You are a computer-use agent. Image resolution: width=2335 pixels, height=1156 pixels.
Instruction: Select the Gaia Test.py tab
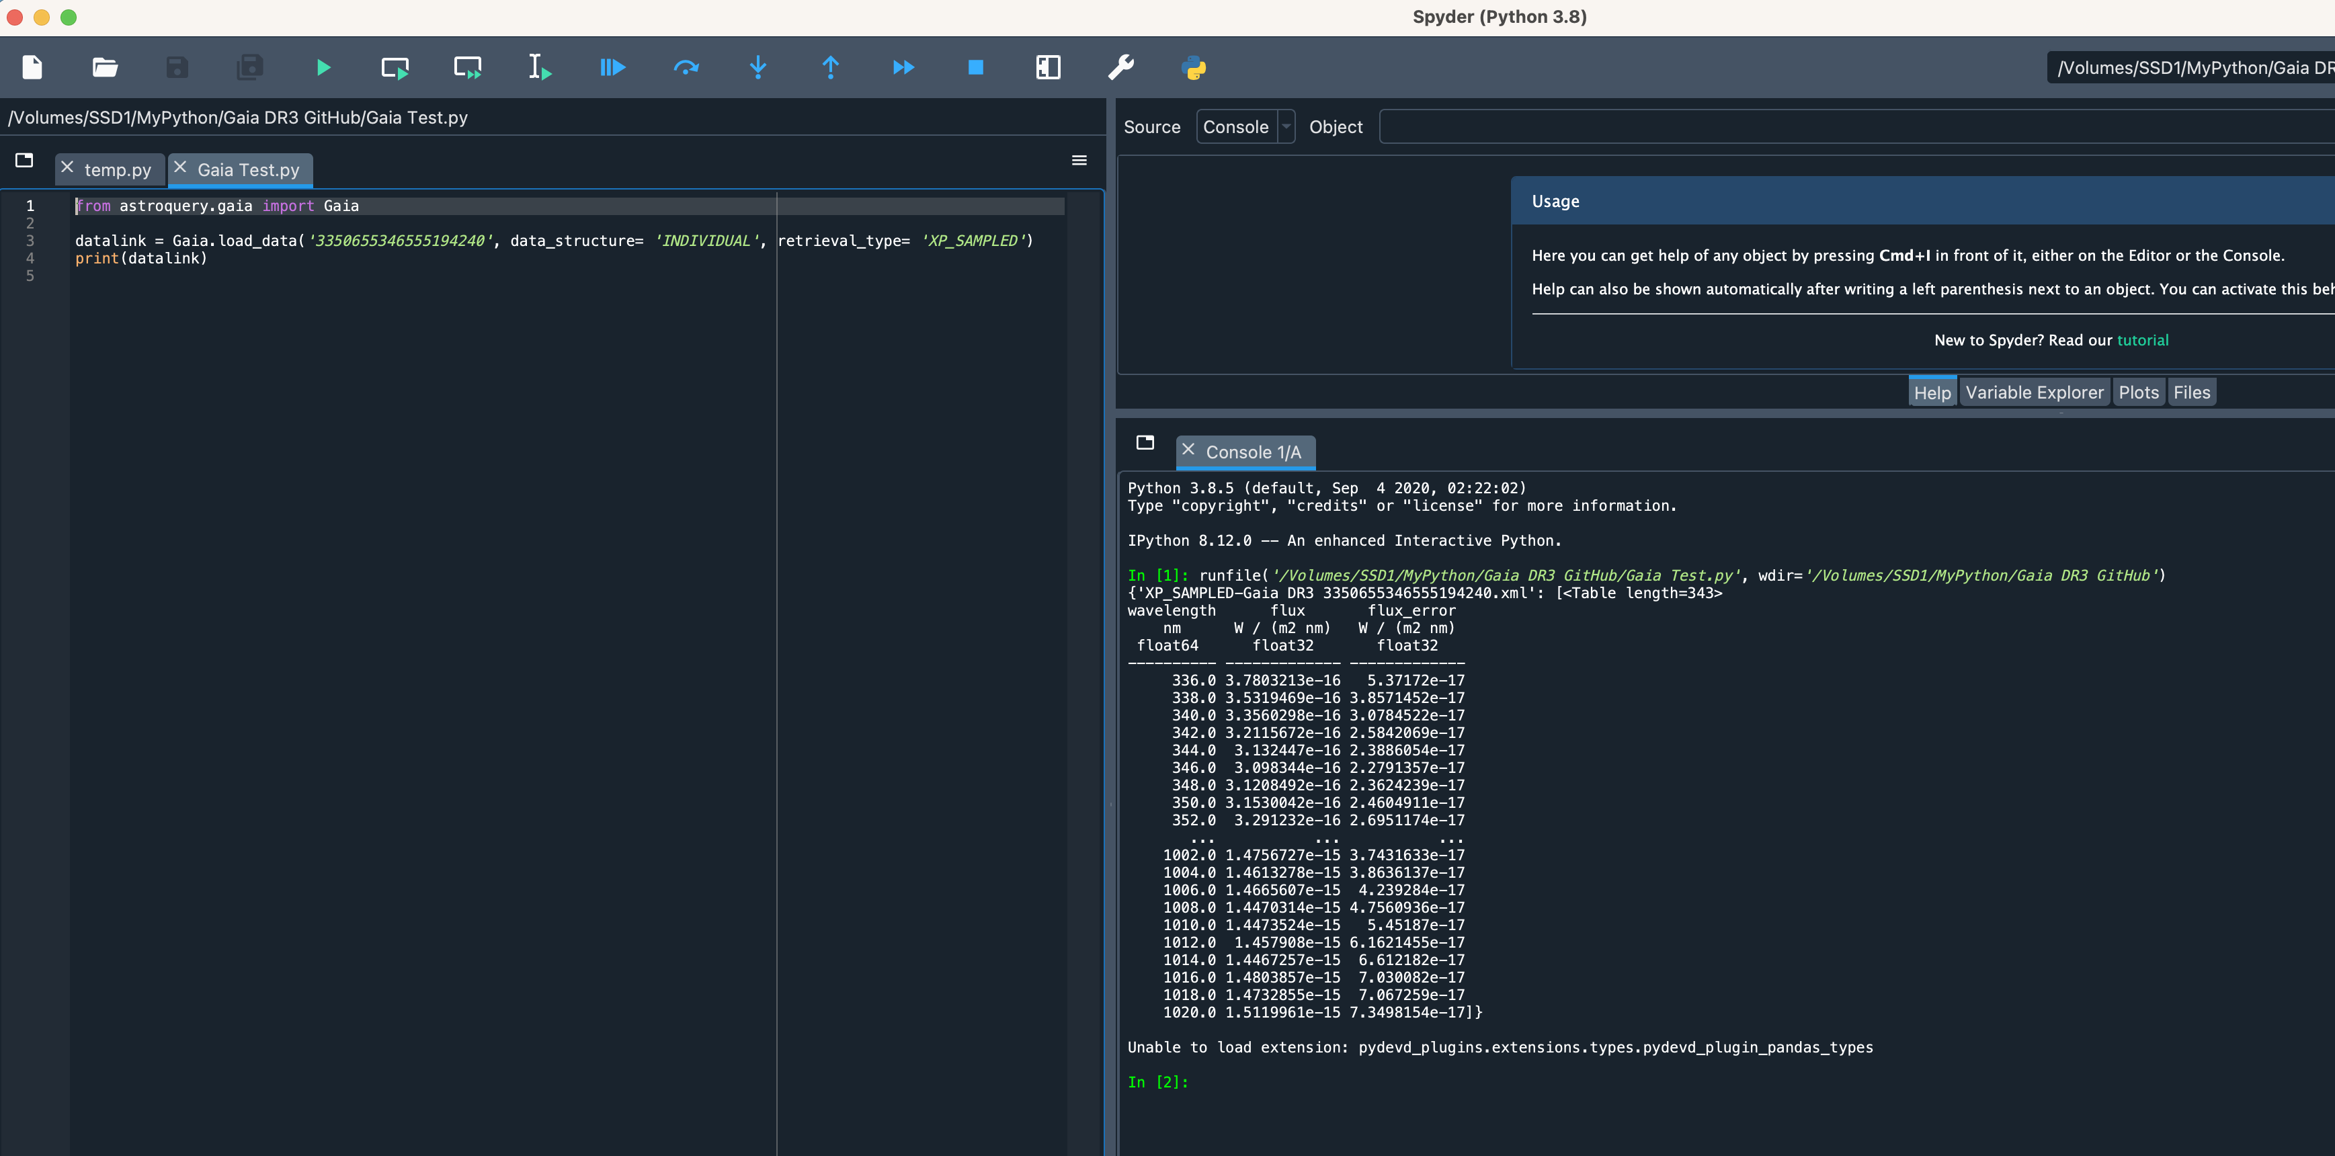point(249,171)
